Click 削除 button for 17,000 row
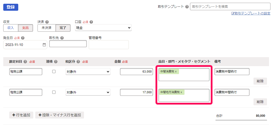This screenshot has height=127, width=272. 260,102
